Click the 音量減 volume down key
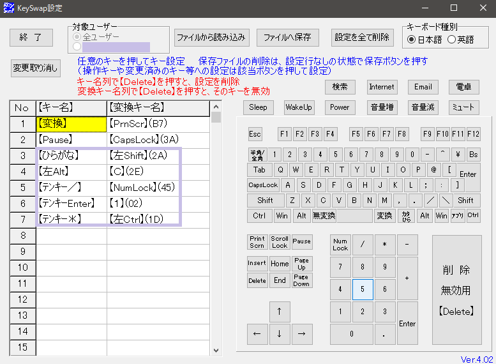 coord(423,107)
